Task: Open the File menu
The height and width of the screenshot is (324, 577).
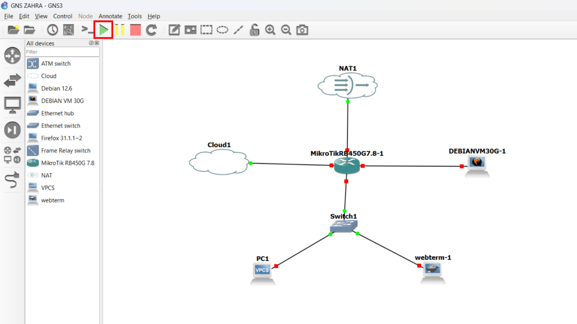Action: coord(8,16)
